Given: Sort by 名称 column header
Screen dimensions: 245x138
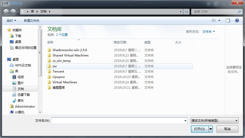Looking at the screenshot, I should [79, 42].
